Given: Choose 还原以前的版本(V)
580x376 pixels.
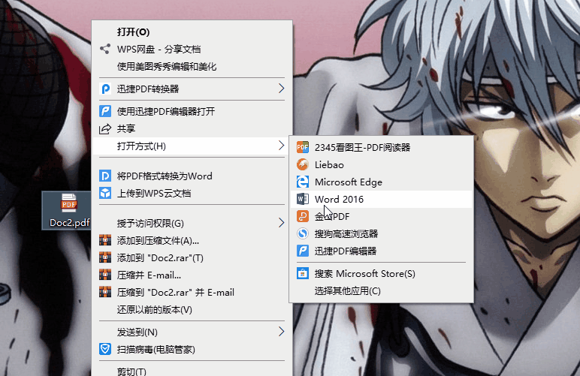Looking at the screenshot, I should [x=192, y=309].
